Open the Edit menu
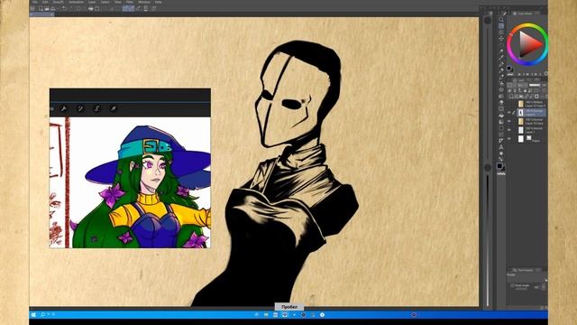 [x=45, y=2]
